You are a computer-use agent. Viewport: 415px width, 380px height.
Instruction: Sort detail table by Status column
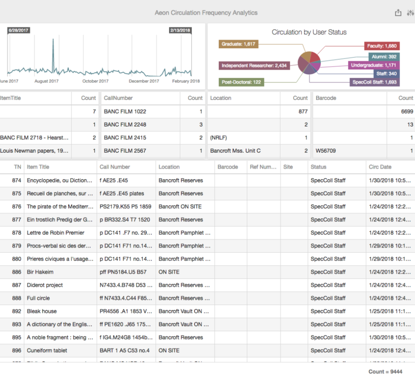tap(318, 167)
